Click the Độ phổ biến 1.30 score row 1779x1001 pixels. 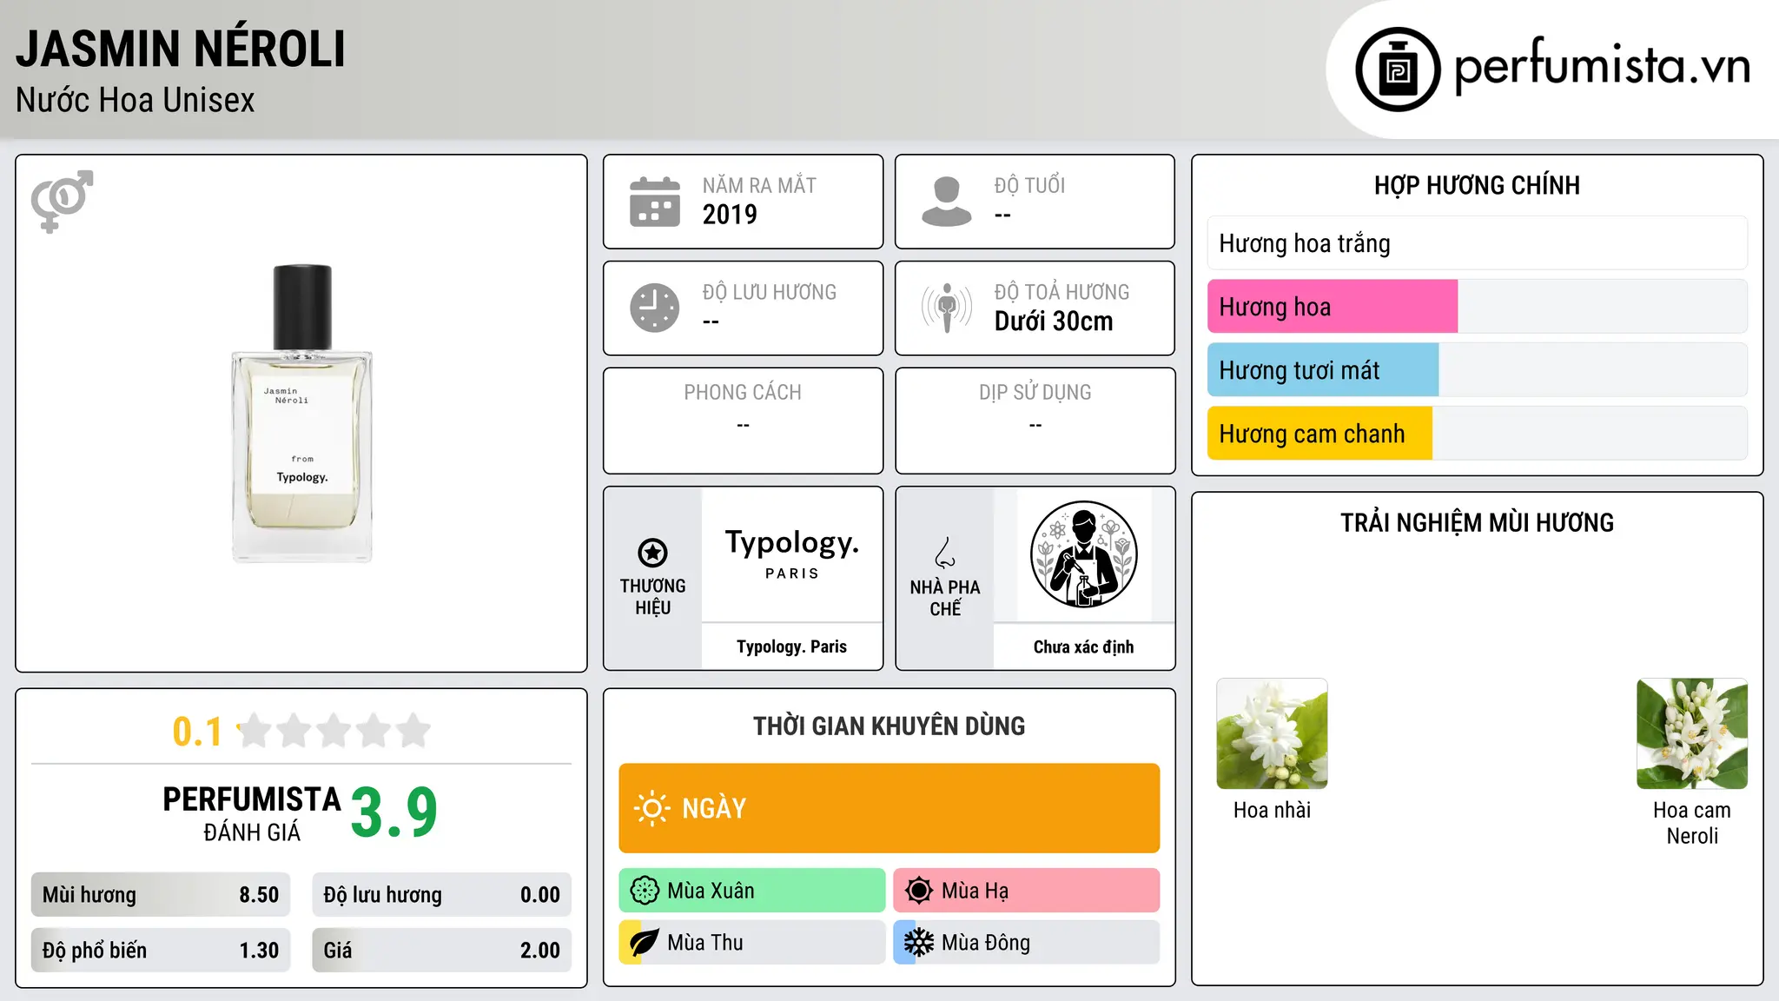click(161, 951)
